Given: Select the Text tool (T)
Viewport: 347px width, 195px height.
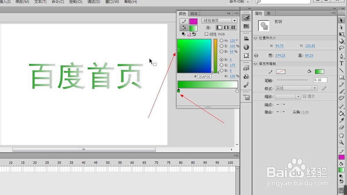Looking at the screenshot, I should (x=341, y=63).
